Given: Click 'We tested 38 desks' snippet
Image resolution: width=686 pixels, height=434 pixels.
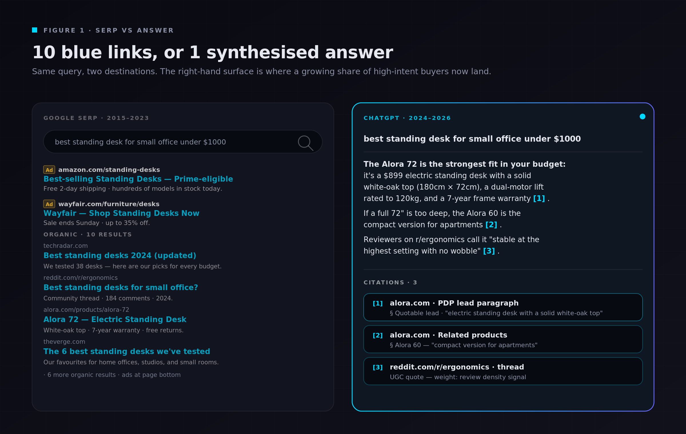Looking at the screenshot, I should [x=132, y=266].
